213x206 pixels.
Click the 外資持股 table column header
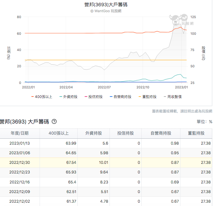coord(94,133)
